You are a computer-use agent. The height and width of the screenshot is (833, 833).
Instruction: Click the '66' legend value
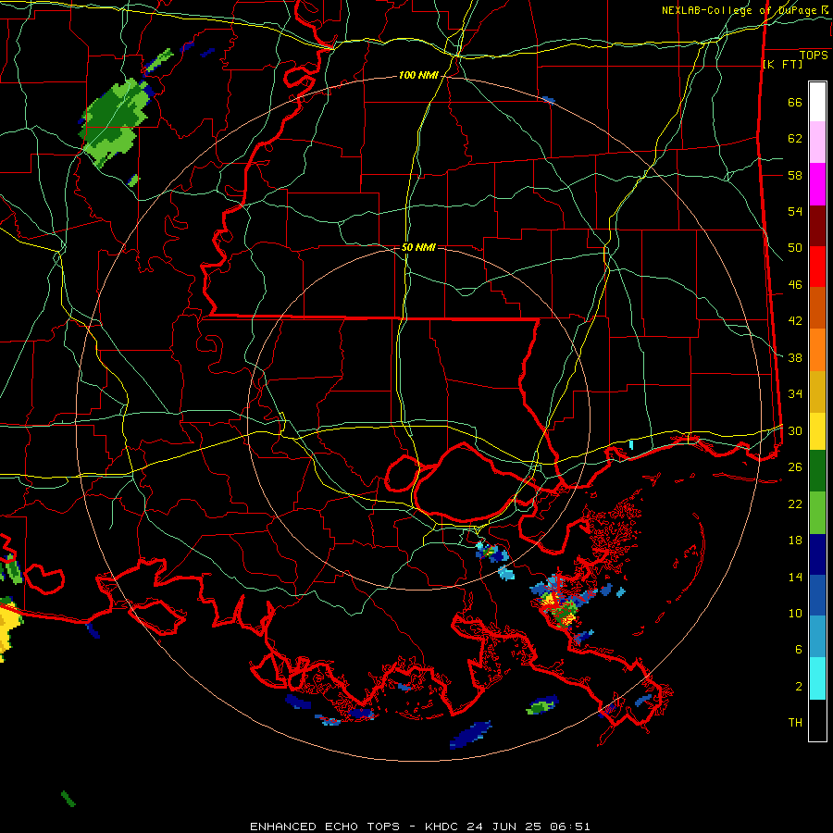coord(795,102)
